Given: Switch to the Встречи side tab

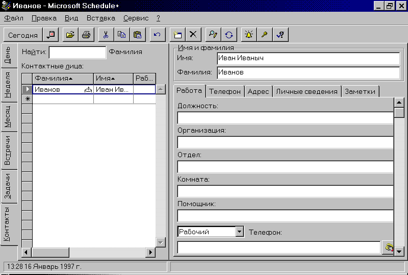Looking at the screenshot, I should (9, 151).
